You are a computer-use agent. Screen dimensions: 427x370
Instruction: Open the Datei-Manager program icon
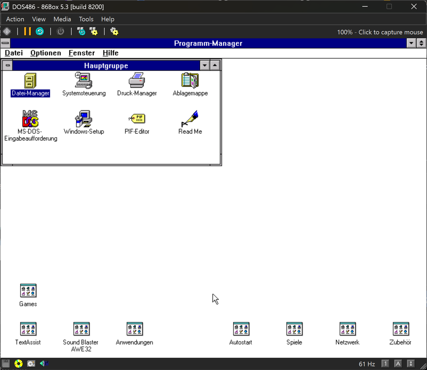click(30, 80)
